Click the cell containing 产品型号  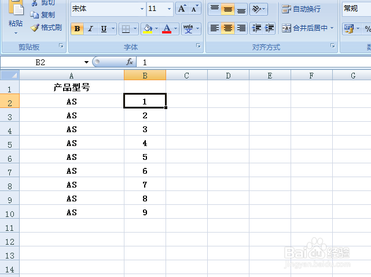point(72,87)
